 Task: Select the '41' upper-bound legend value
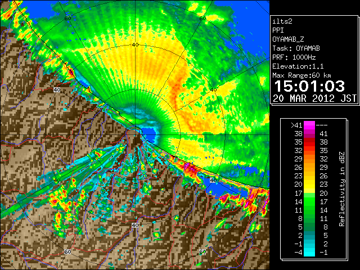[x=323, y=134]
